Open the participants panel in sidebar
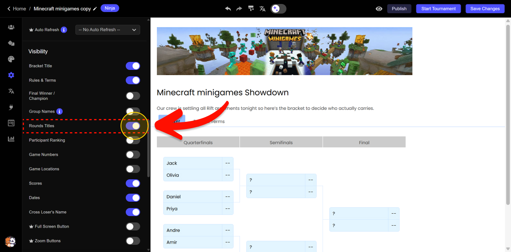This screenshot has width=511, height=252. 11,27
